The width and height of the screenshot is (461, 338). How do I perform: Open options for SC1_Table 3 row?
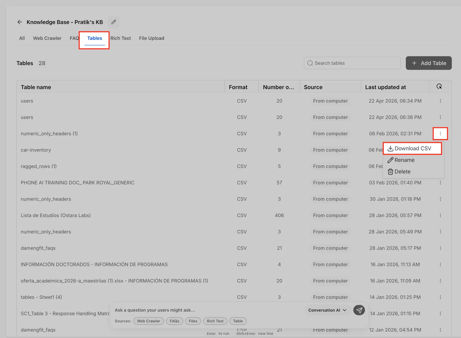pos(440,314)
